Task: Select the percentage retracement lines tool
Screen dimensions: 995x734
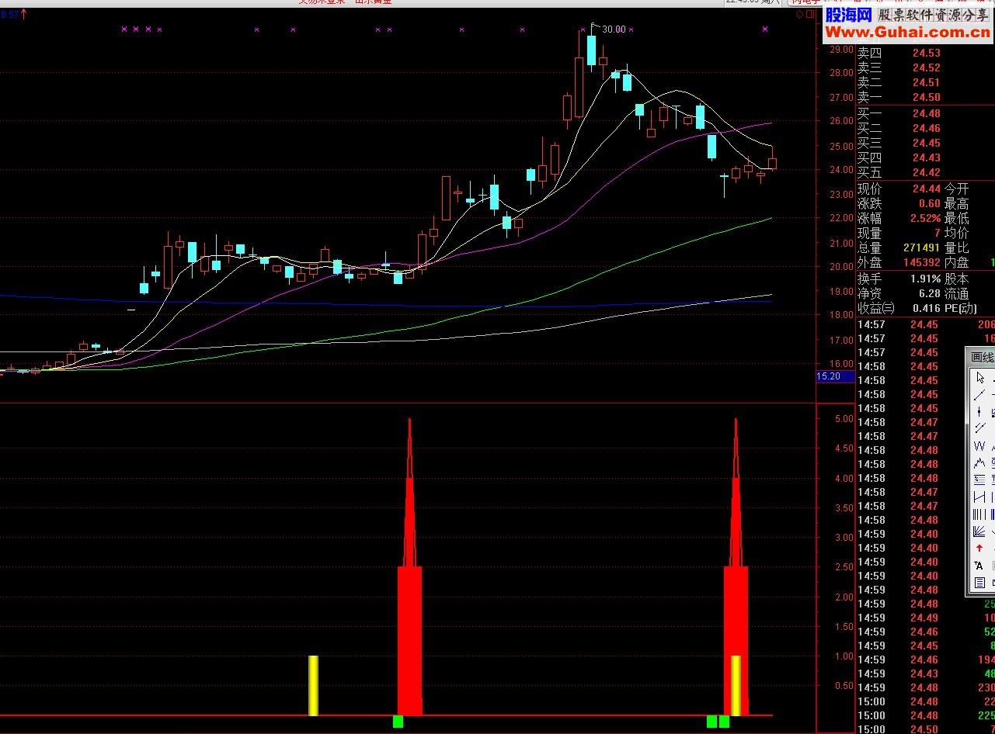Action: [x=979, y=480]
